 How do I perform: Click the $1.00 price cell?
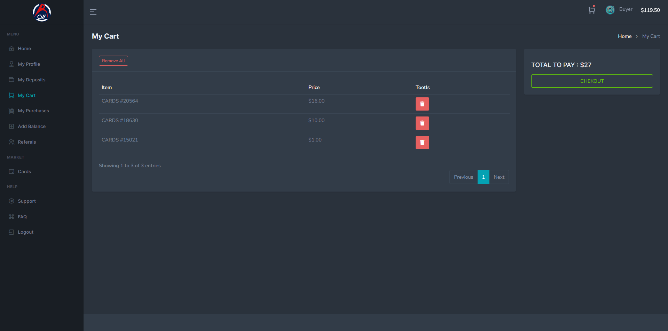coord(315,140)
